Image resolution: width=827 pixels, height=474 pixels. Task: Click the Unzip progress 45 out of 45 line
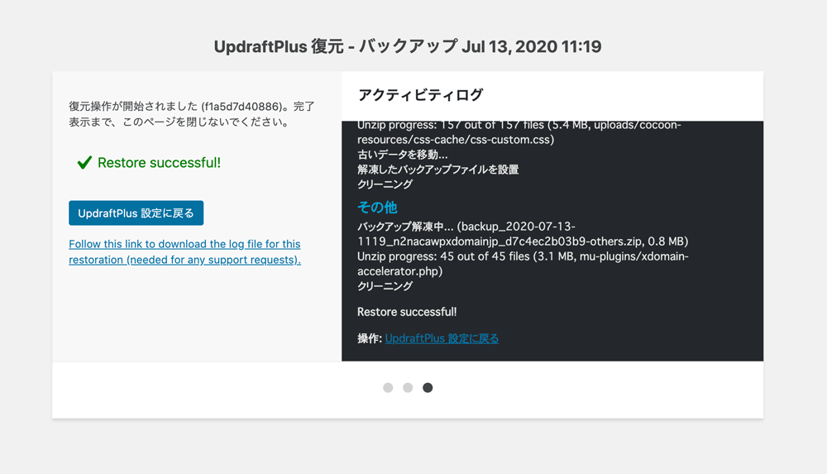click(x=523, y=264)
